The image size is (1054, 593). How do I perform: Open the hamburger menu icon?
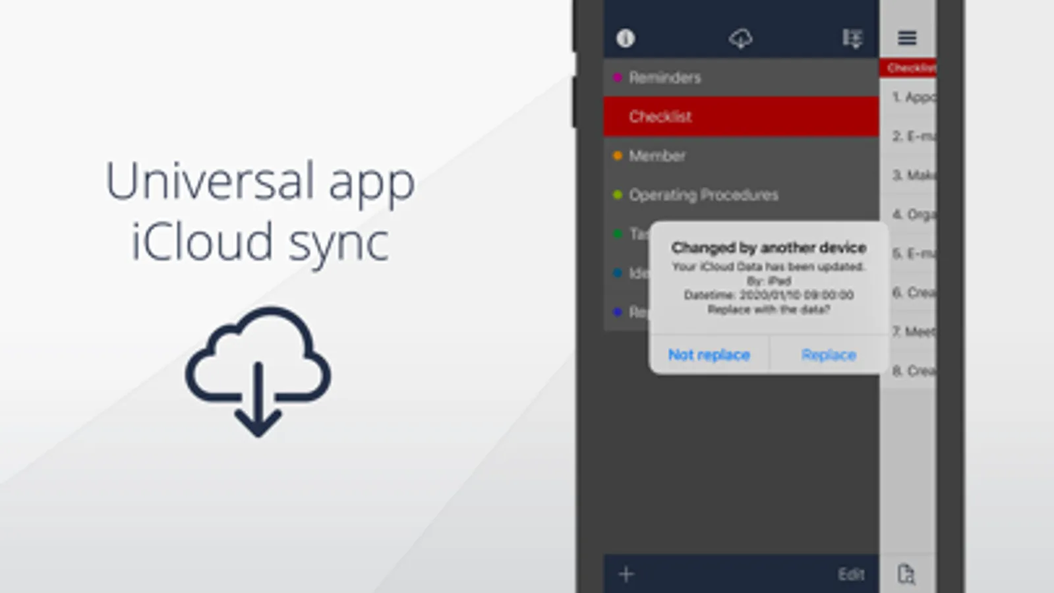click(907, 38)
